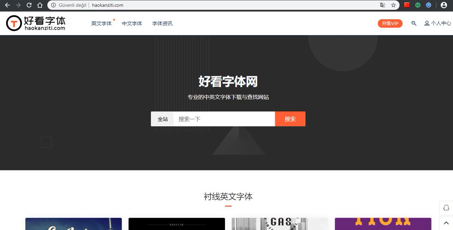This screenshot has width=453, height=230.
Task: Open 个人中心 user center
Action: point(438,23)
